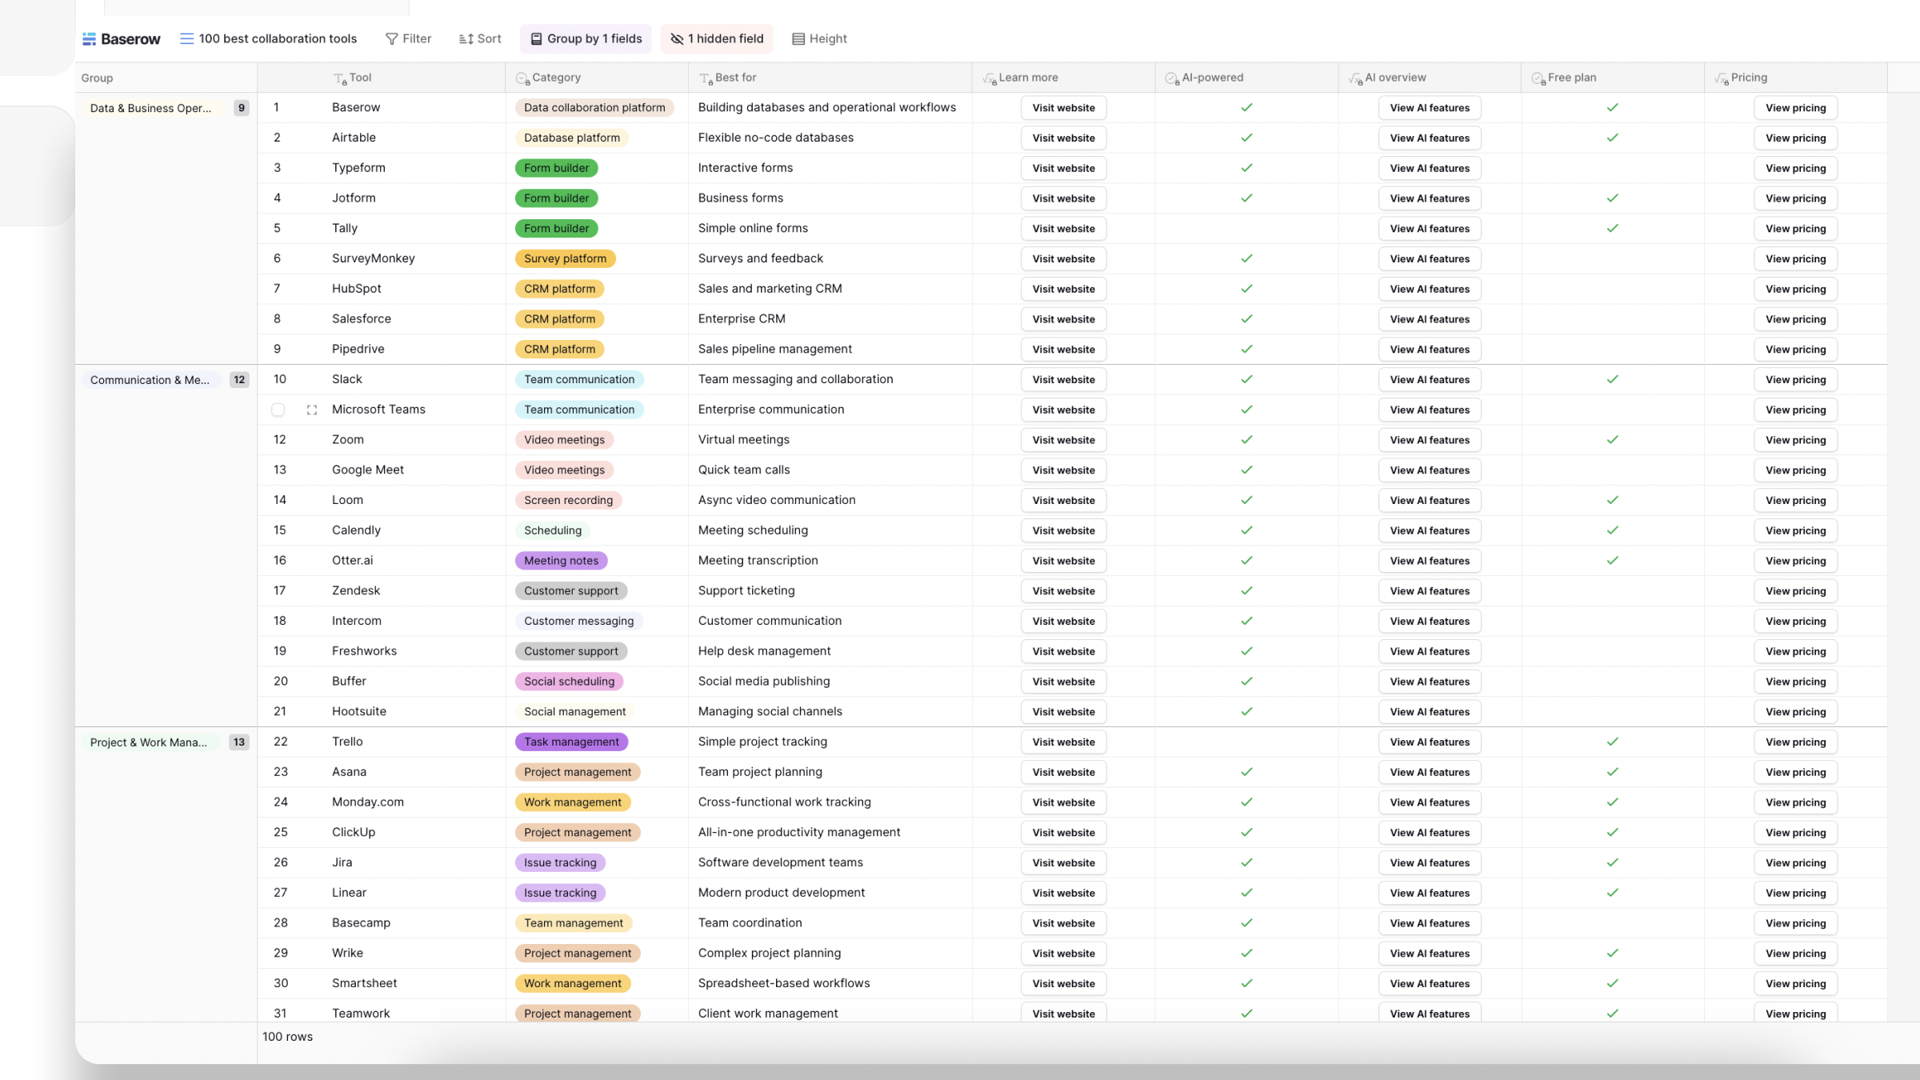Click the Baserow logo icon
Screen dimensions: 1920x1080
click(x=89, y=38)
